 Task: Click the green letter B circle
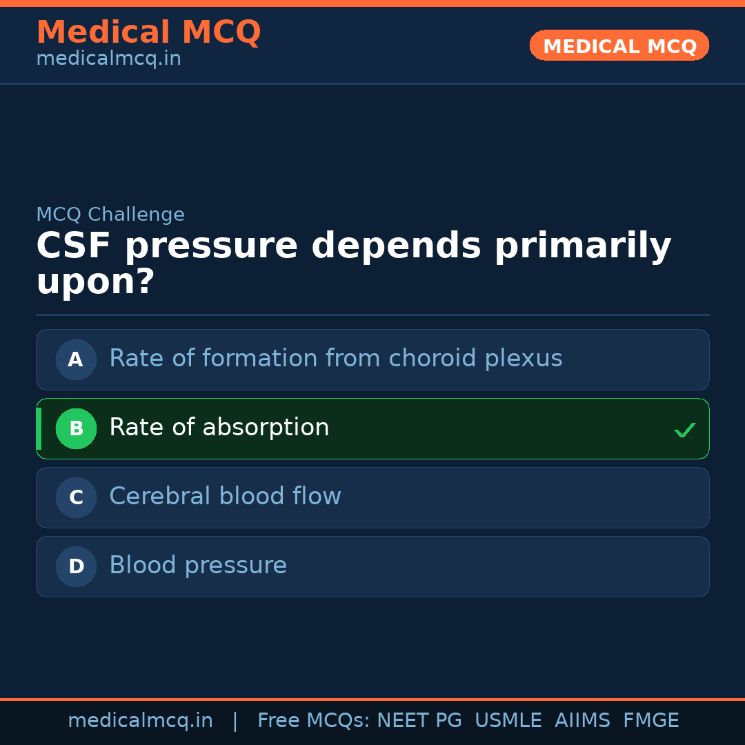[x=76, y=428]
